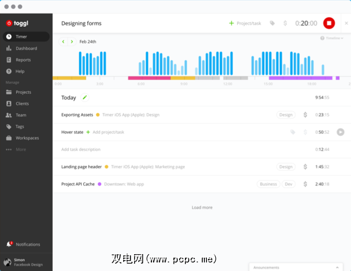Click the Design tag on Exporting Assets
This screenshot has height=271, width=351.
coord(286,115)
